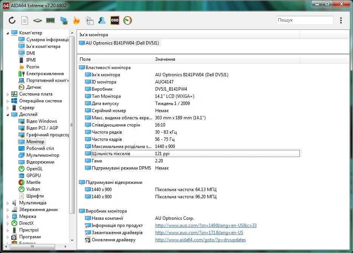
Task: Click the IPMI server icon
Action: tap(21, 60)
